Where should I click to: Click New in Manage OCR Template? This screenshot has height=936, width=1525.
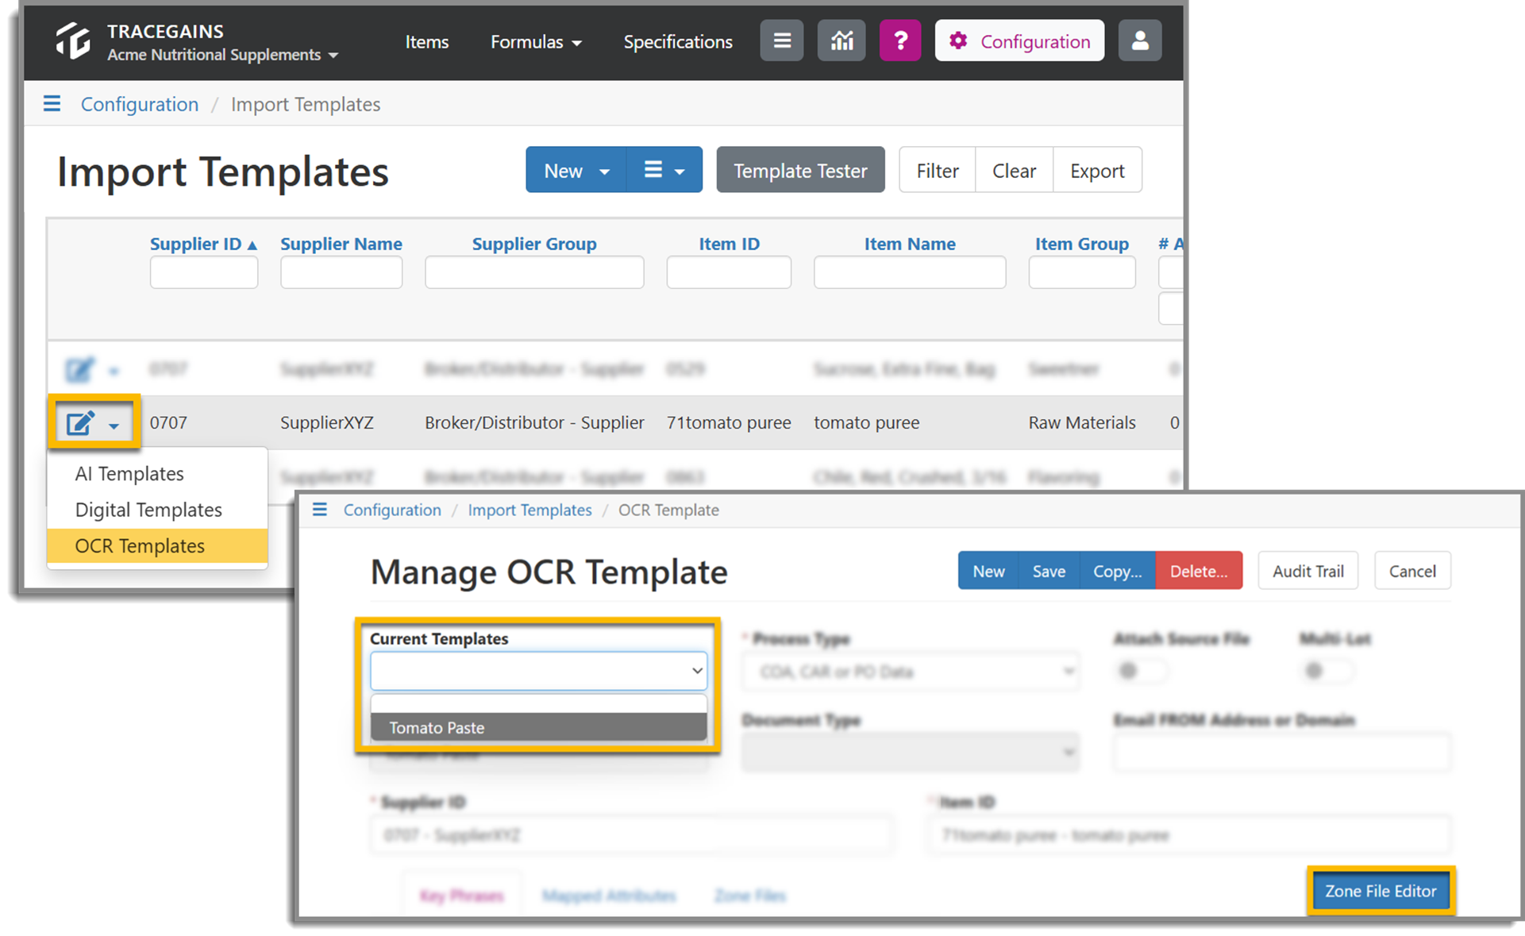[x=988, y=571]
